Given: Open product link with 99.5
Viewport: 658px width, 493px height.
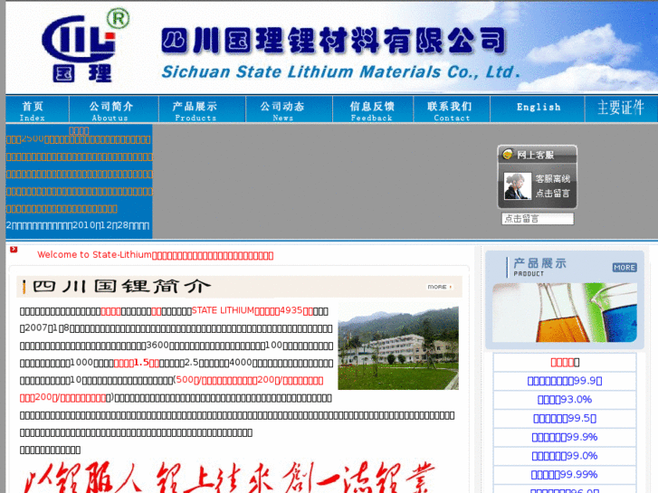Looking at the screenshot, I should (x=565, y=418).
